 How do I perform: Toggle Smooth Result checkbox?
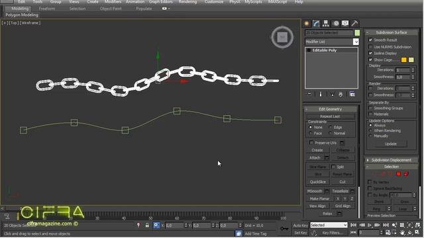pos(370,40)
